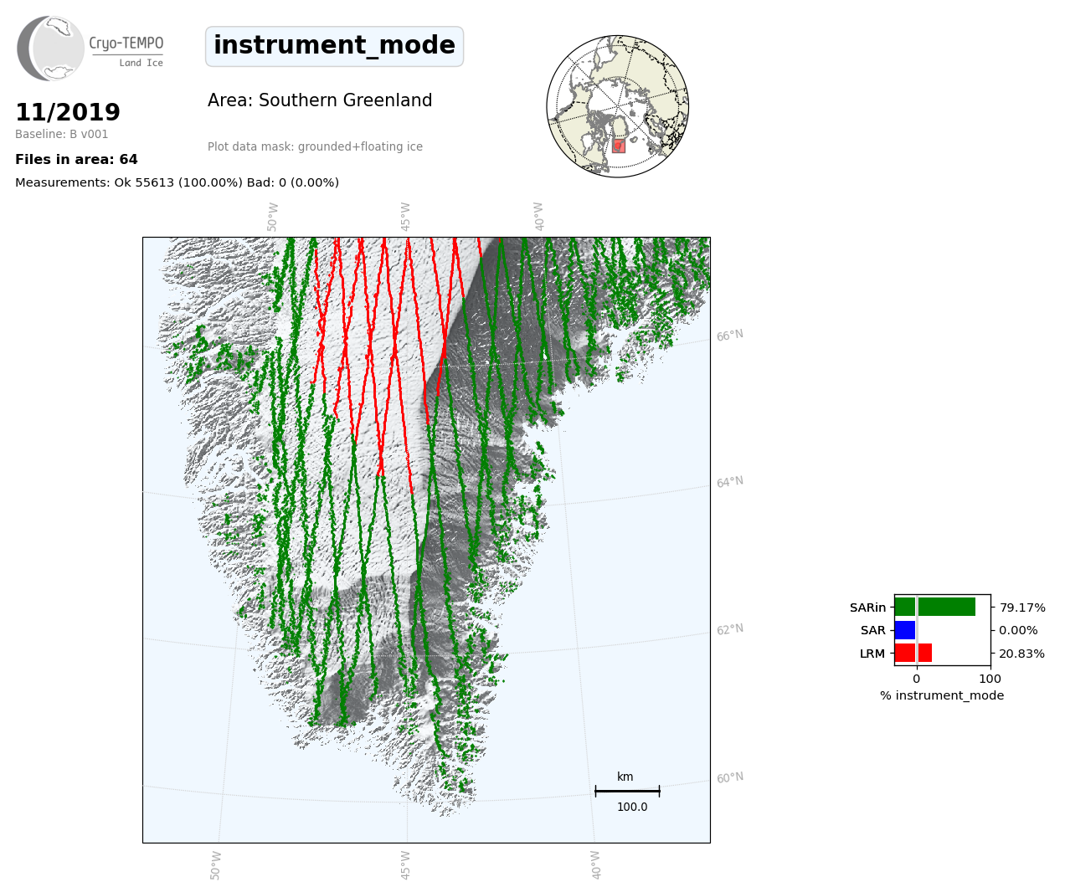Select the blue SAR bar
The height and width of the screenshot is (887, 1065).
click(x=905, y=630)
